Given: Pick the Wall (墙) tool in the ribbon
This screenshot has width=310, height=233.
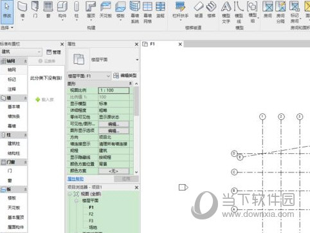Looking at the screenshot, I should point(23,10).
